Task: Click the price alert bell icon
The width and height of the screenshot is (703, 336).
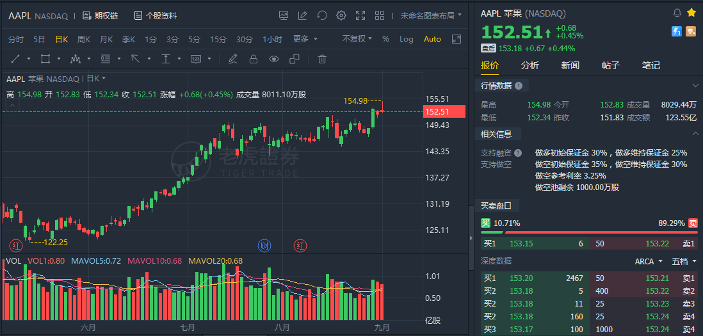Action: pyautogui.click(x=677, y=13)
